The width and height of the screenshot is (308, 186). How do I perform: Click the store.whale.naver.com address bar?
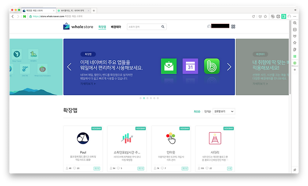tap(137, 17)
